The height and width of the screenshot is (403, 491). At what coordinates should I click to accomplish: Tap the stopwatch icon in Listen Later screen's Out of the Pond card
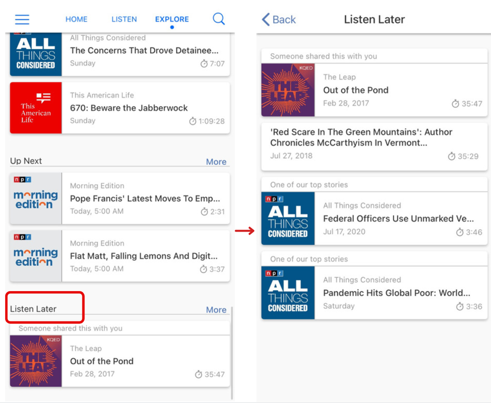tap(455, 104)
